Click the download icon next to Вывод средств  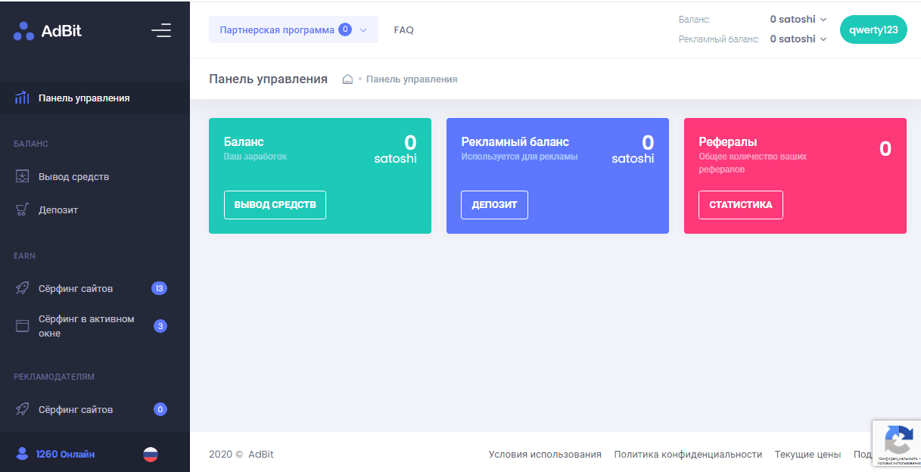[x=21, y=176]
